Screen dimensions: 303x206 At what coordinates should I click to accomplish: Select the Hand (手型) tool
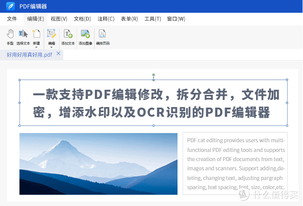[10, 37]
